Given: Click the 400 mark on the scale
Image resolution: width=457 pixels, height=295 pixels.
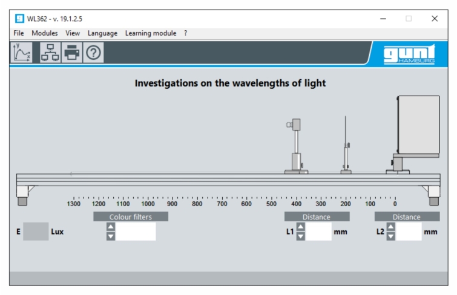Looking at the screenshot, I should click(x=296, y=204).
